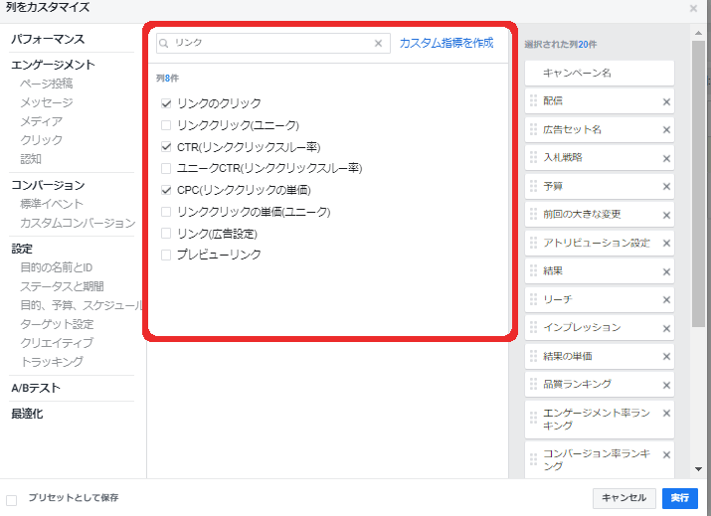Open A/Bテスト category
This screenshot has width=711, height=516.
(36, 388)
